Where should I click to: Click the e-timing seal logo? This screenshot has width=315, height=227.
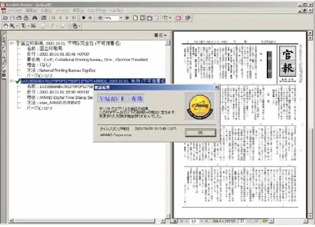point(200,107)
